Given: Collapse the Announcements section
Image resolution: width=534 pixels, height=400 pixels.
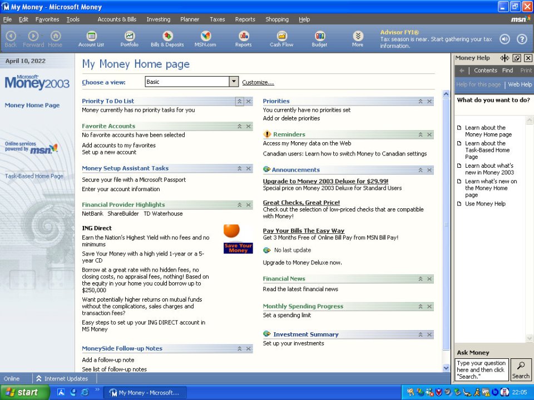Looking at the screenshot, I should tap(421, 169).
